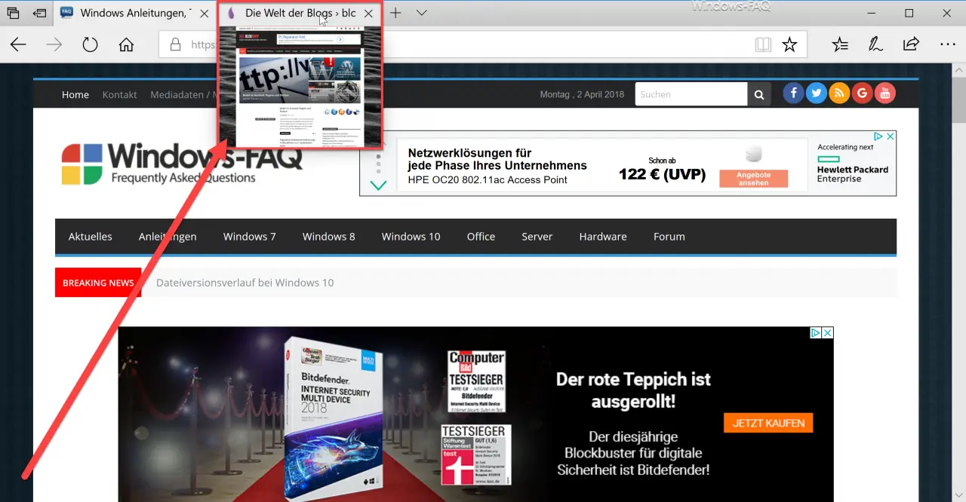Close Bitdefender ad with X icon

point(827,332)
